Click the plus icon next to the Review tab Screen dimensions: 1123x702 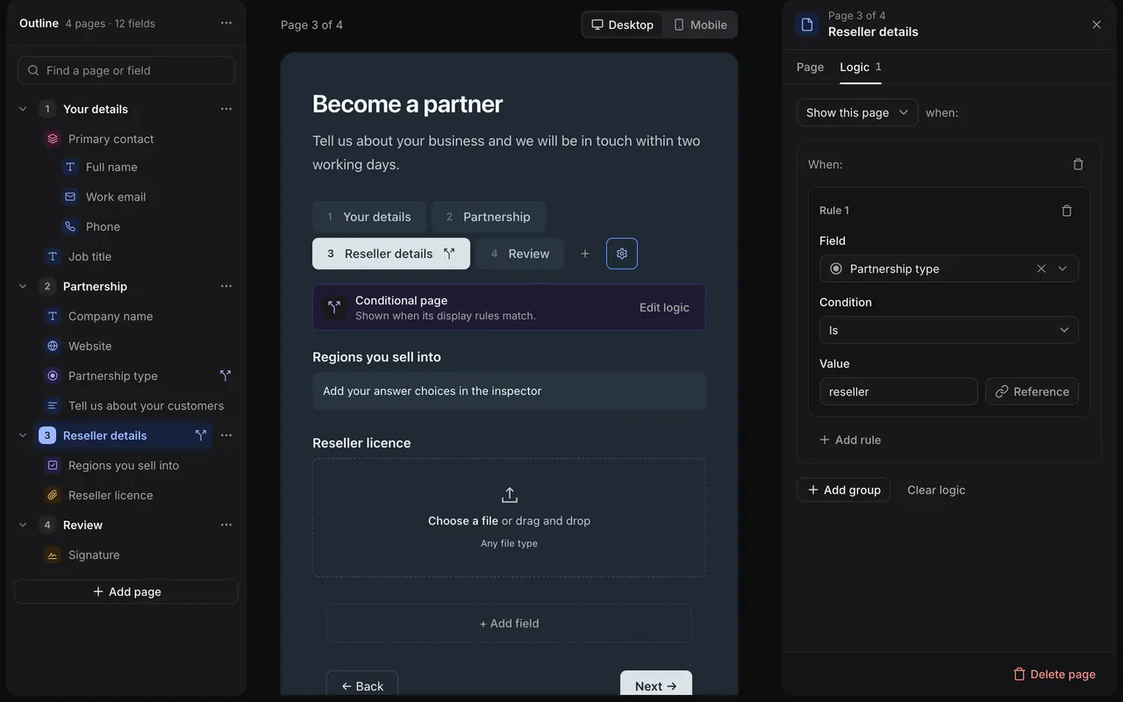tap(585, 254)
